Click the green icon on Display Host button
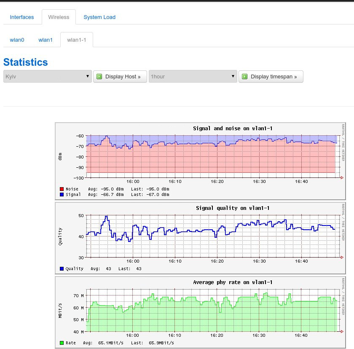Screen dimensions: 354x349 [100, 76]
